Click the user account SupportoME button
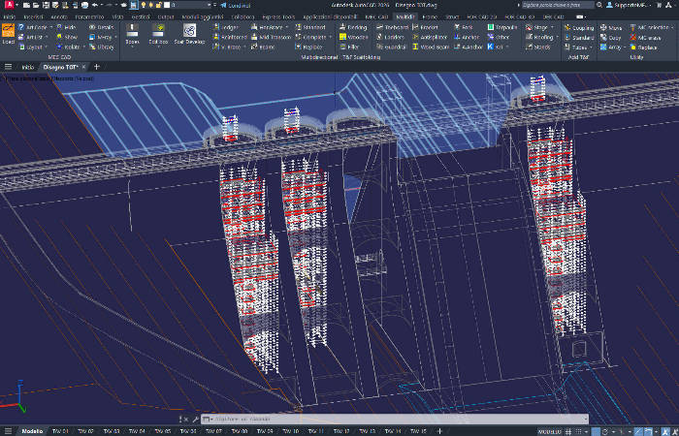 click(x=629, y=5)
